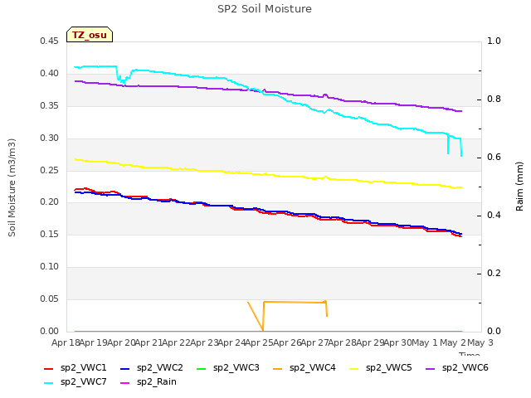The image size is (531, 398).
Task: Click the 1.0 right axis value
Action: click(494, 41)
